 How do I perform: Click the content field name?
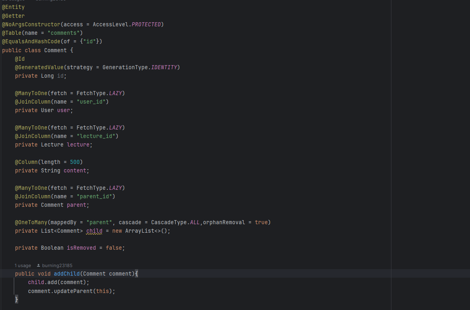coord(75,171)
